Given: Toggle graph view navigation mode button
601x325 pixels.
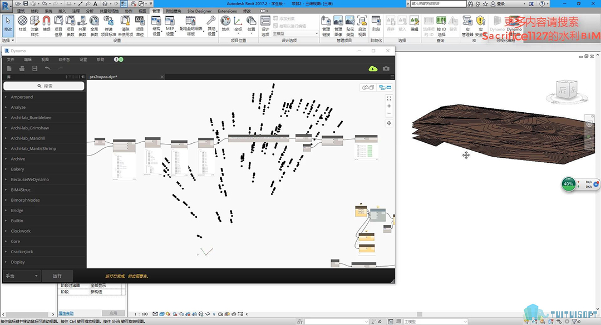Looking at the screenshot, I should click(x=385, y=87).
